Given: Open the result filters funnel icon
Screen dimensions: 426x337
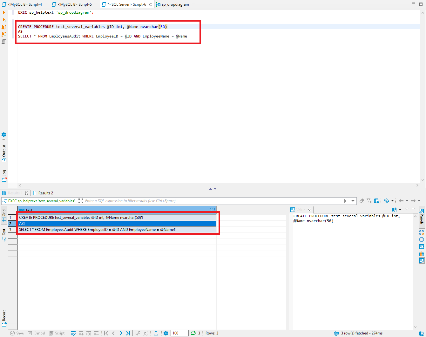Looking at the screenshot, I should pos(369,200).
